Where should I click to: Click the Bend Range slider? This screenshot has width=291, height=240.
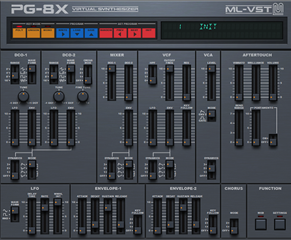[239, 128]
